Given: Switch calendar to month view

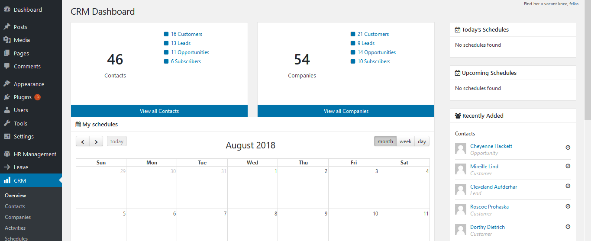Looking at the screenshot, I should tap(385, 141).
